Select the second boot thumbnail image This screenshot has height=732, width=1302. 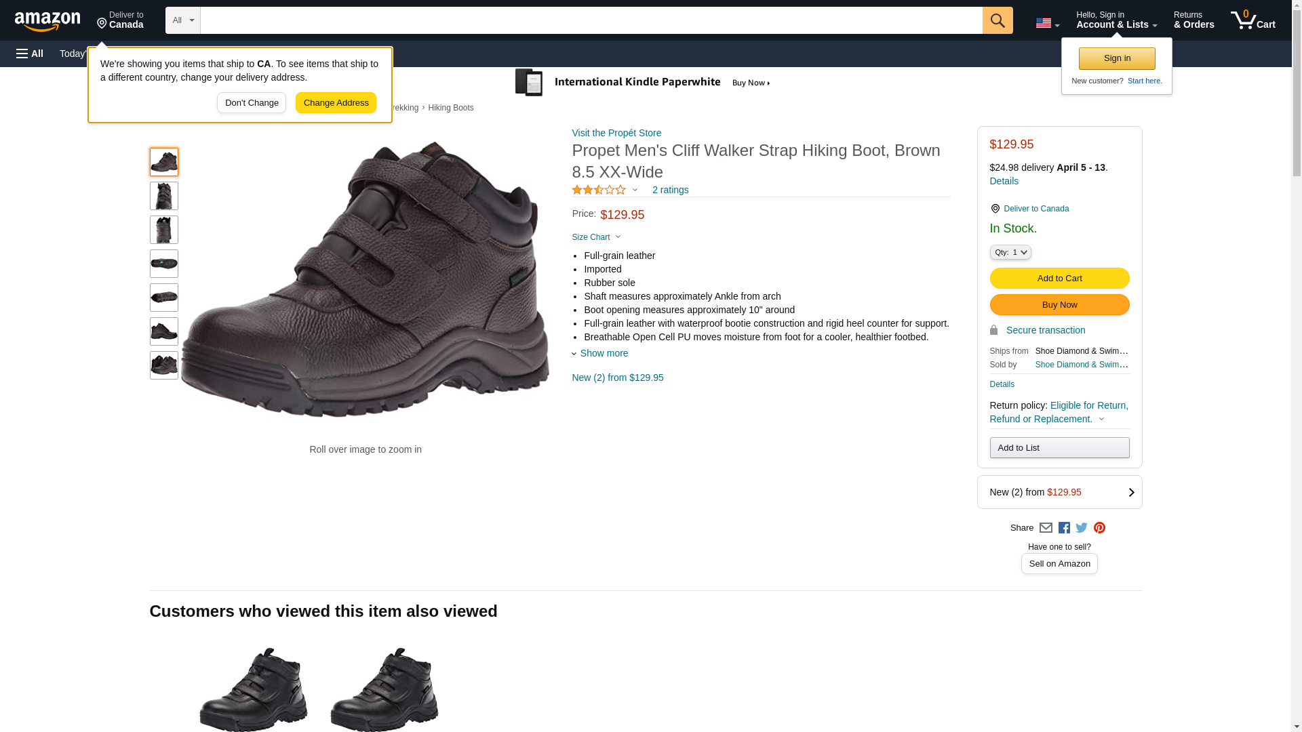(164, 196)
